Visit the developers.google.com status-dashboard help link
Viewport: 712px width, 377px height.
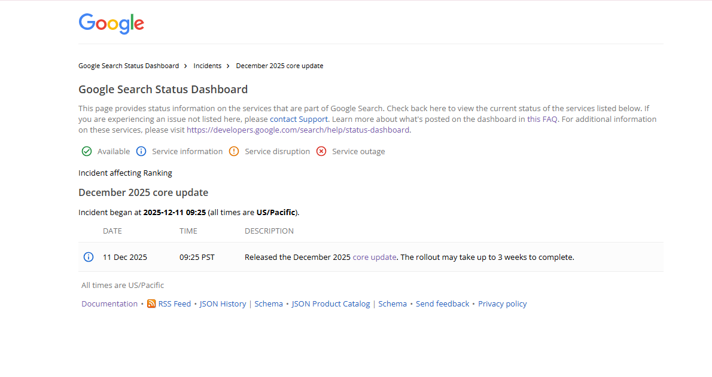(x=298, y=130)
